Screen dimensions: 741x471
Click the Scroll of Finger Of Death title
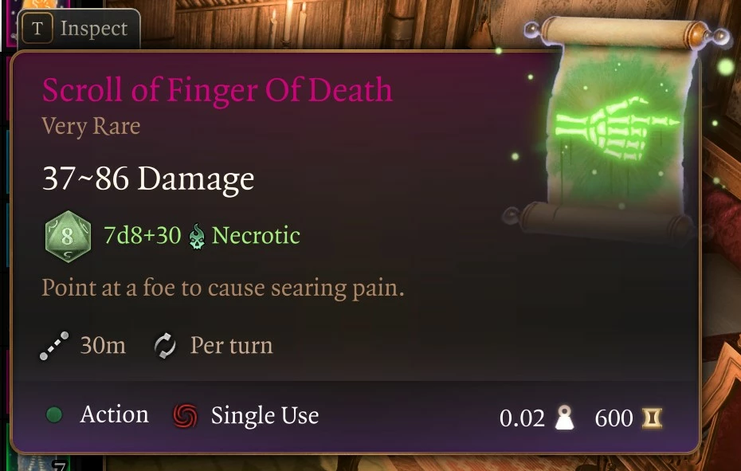[x=217, y=89]
